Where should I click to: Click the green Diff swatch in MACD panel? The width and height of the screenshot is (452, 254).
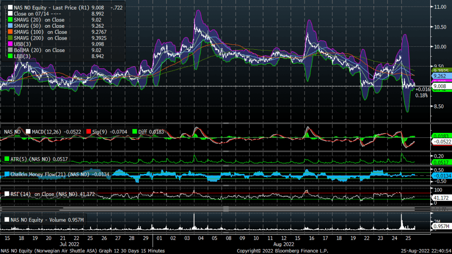134,132
